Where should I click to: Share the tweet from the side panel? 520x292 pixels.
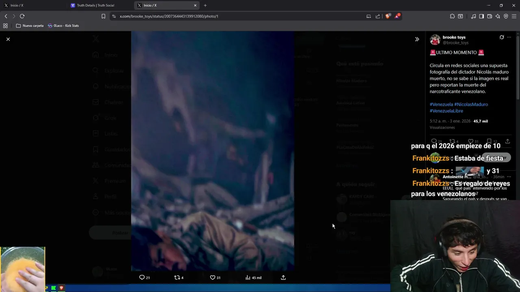pos(507,141)
